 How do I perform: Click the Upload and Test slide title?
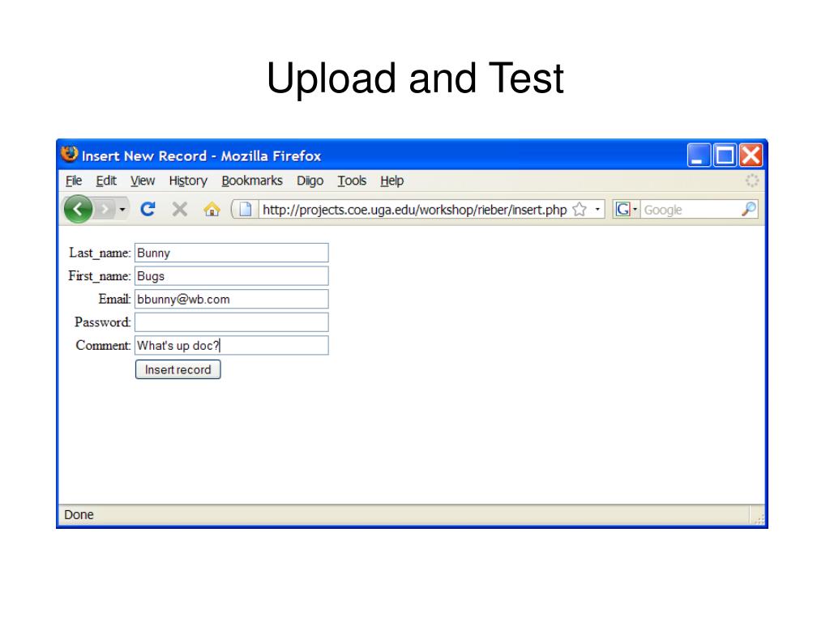tap(416, 79)
